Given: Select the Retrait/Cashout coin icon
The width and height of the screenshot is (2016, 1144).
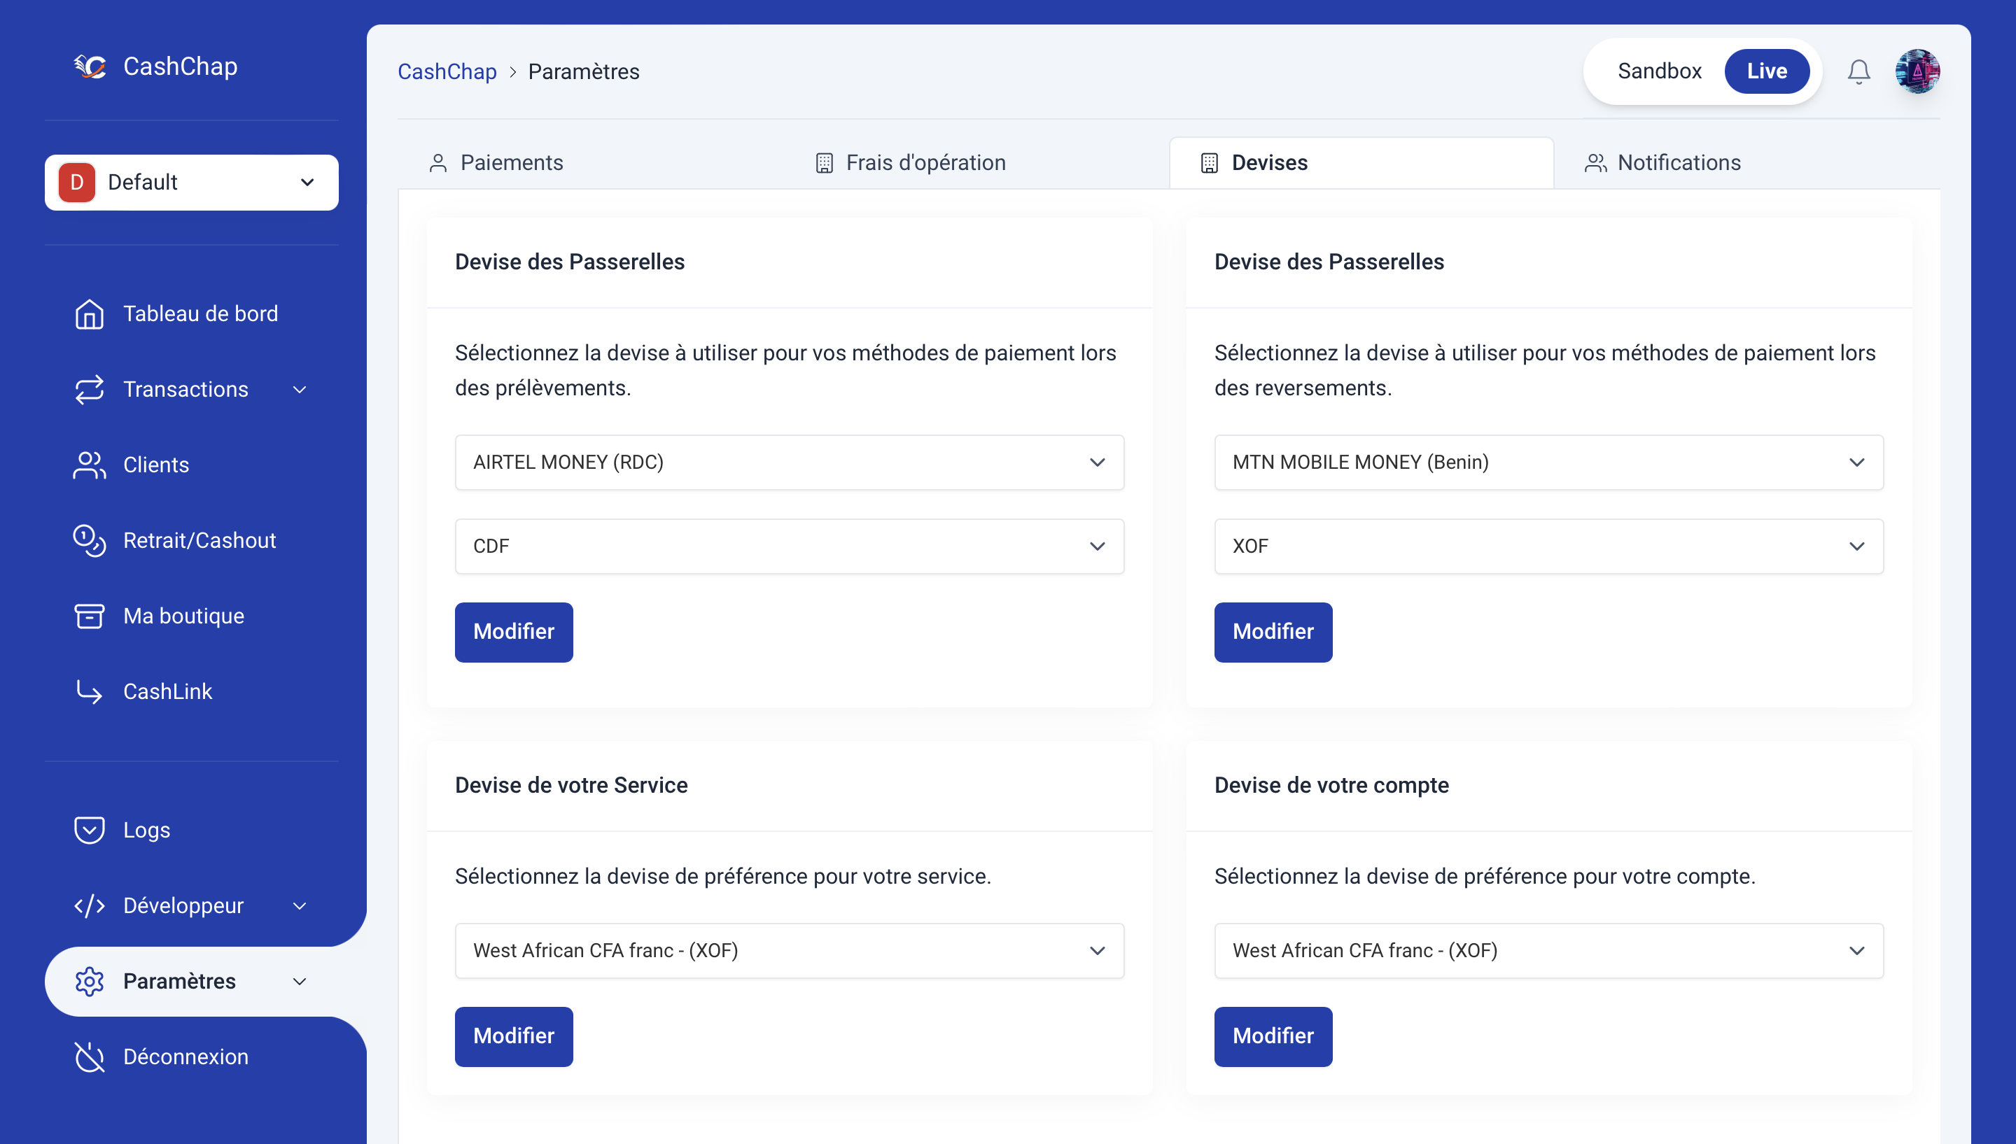Looking at the screenshot, I should coord(89,539).
